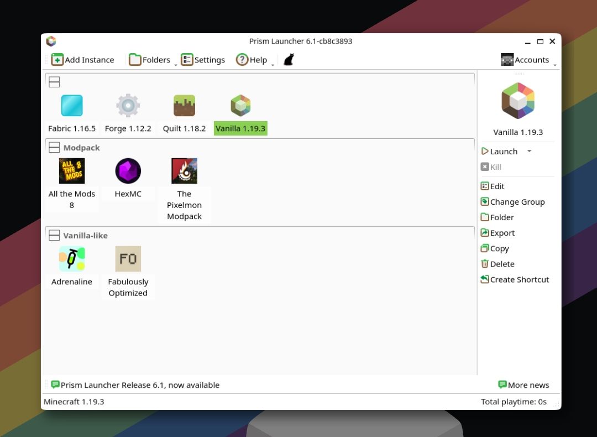The image size is (597, 437).
Task: Open the Launch dropdown arrow
Action: tap(529, 151)
